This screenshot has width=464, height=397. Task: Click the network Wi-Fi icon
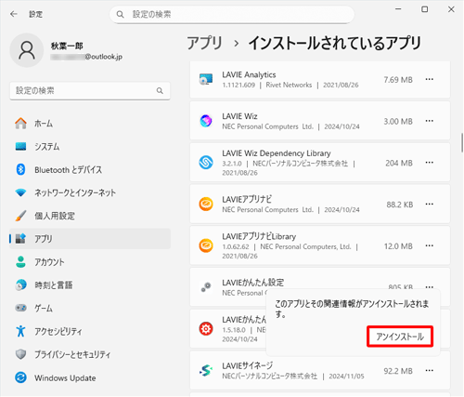[x=20, y=192]
